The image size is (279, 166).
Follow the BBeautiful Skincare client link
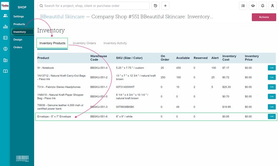click(x=62, y=17)
